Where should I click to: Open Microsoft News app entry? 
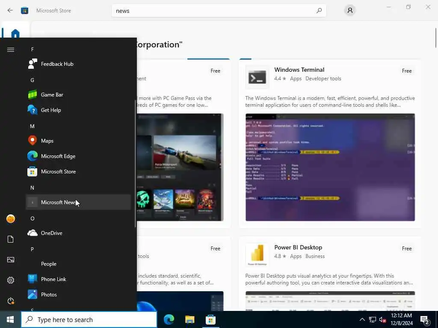[78, 202]
